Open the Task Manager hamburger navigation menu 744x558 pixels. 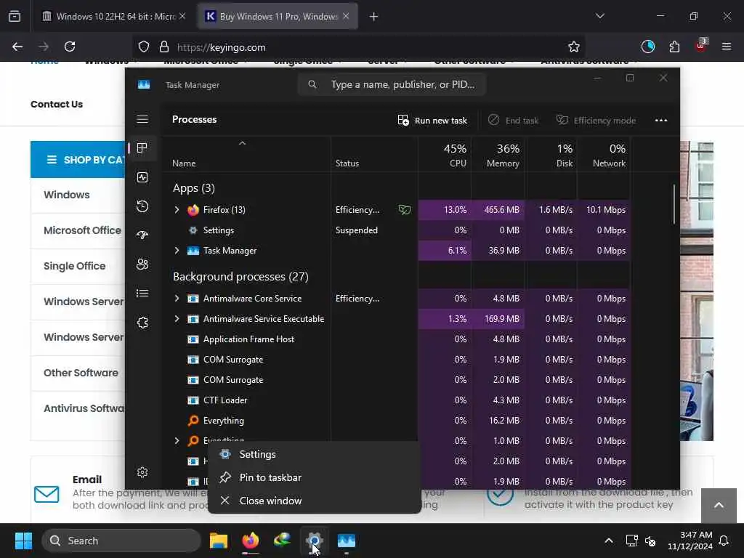tap(142, 119)
